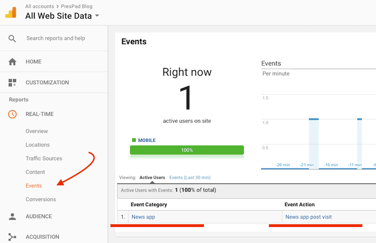Sort by Event Category column header

149,205
